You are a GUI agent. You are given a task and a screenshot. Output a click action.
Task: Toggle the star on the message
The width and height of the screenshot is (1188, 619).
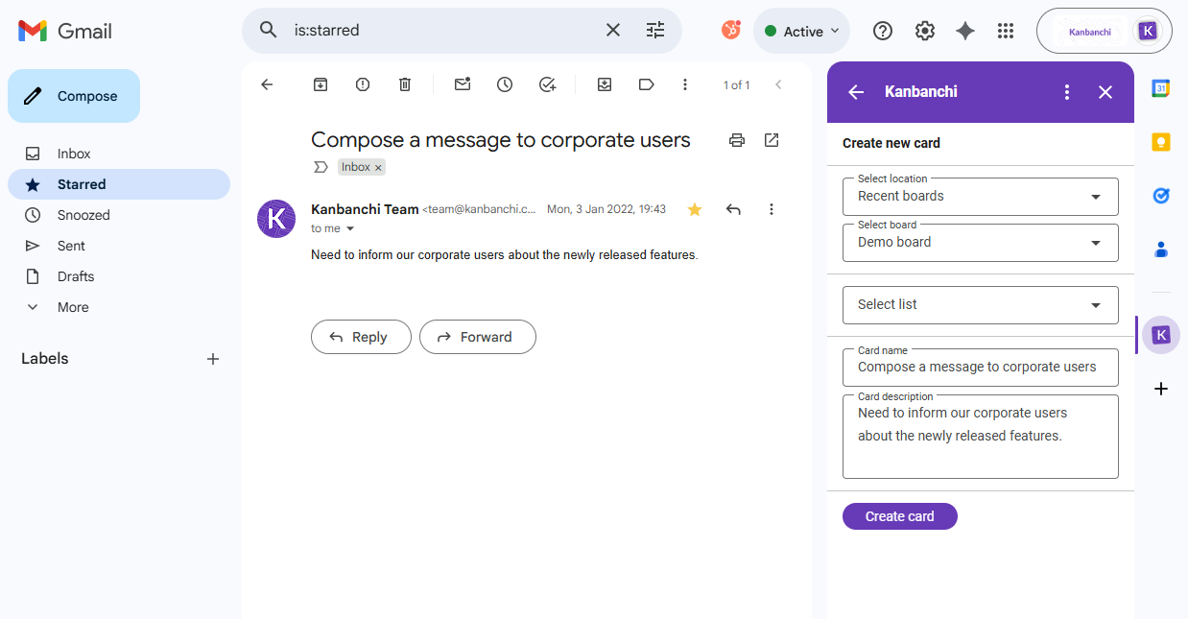[x=694, y=208]
